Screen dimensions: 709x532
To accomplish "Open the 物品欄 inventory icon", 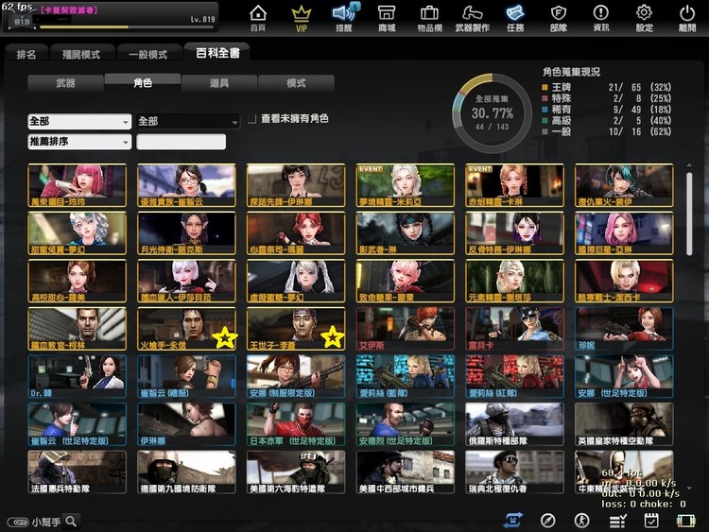I will (x=429, y=17).
